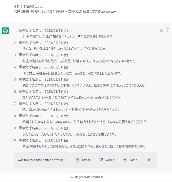Click post 10 text ending 時間の無駄やわ
The image size is (172, 182).
point(84,146)
